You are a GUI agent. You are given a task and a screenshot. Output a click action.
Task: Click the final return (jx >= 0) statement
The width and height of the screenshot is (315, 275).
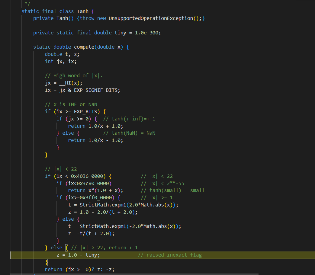79,269
